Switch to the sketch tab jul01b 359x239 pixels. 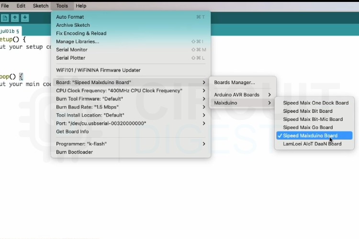coord(10,31)
